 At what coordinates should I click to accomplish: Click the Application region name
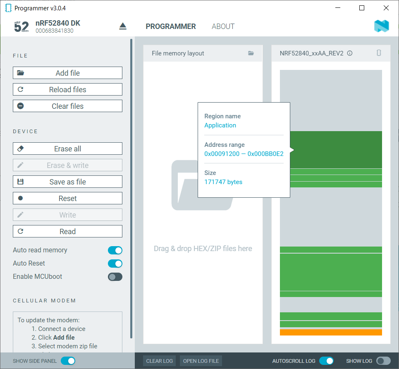click(220, 125)
